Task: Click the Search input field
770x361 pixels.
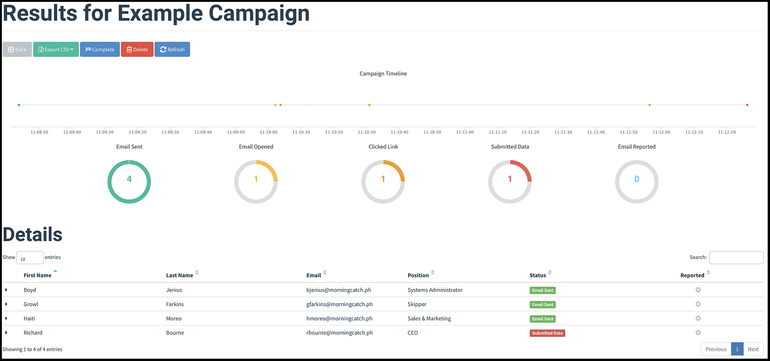Action: click(x=736, y=258)
